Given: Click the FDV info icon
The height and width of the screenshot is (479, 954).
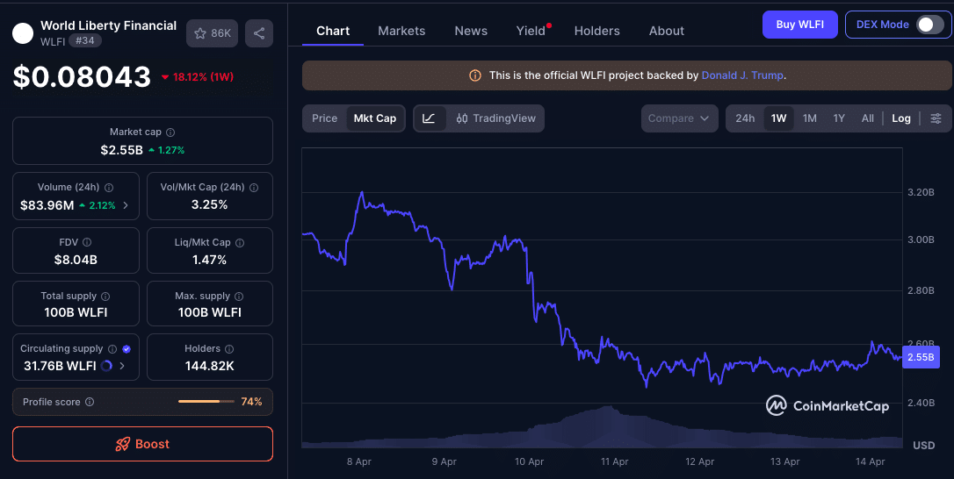Looking at the screenshot, I should coord(87,242).
